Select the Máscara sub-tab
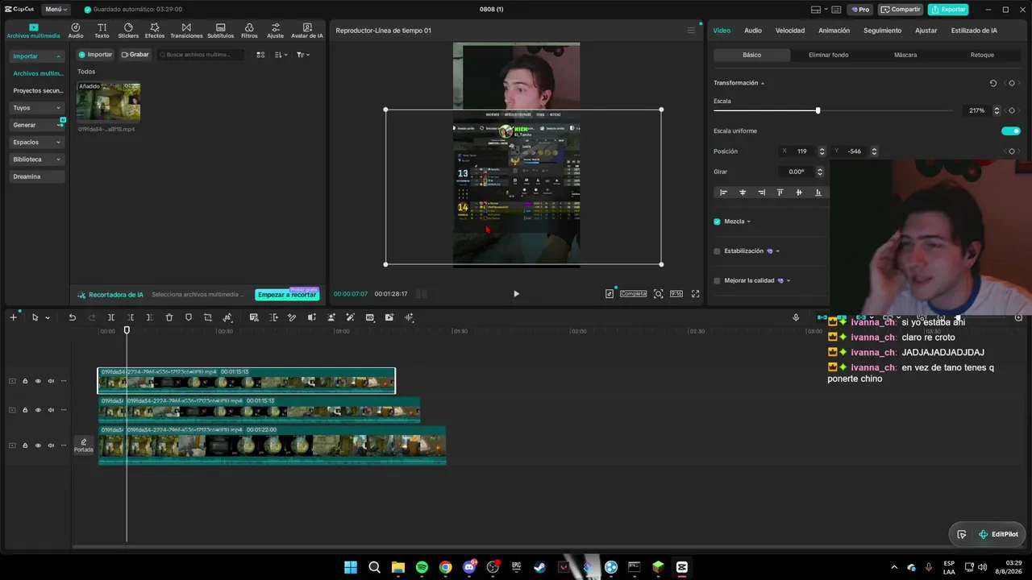1032x580 pixels. [x=905, y=55]
